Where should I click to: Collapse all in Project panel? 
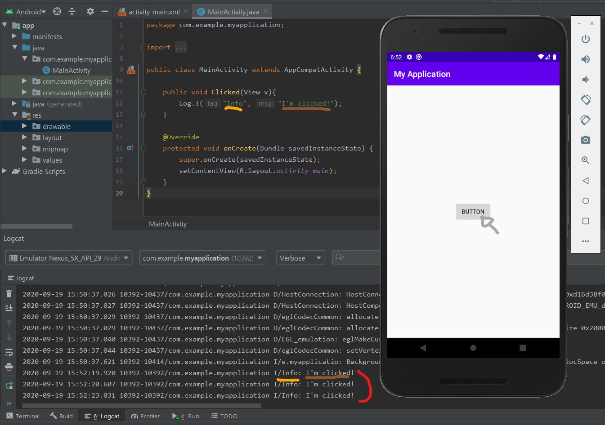tap(72, 11)
